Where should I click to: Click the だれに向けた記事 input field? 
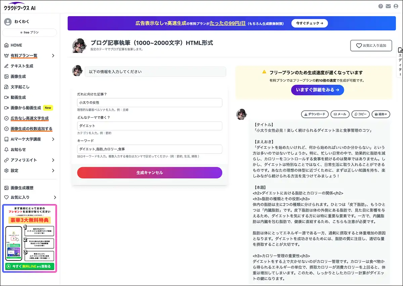[150, 103]
